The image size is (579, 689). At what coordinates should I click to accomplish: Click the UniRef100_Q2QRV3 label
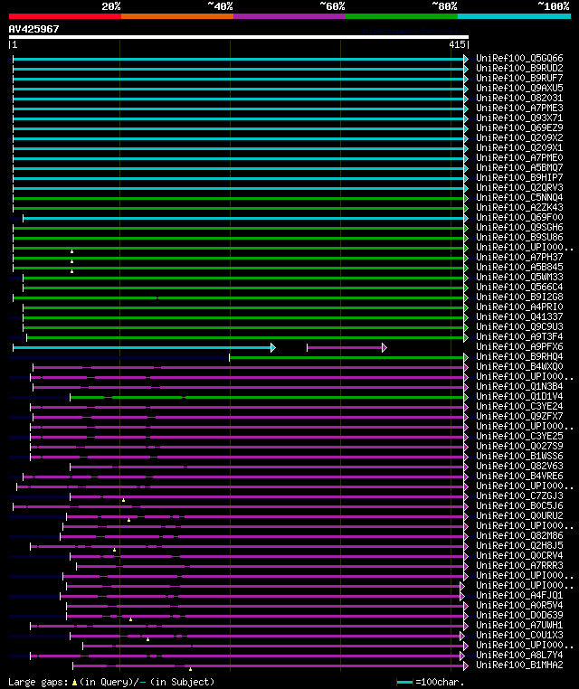[519, 187]
